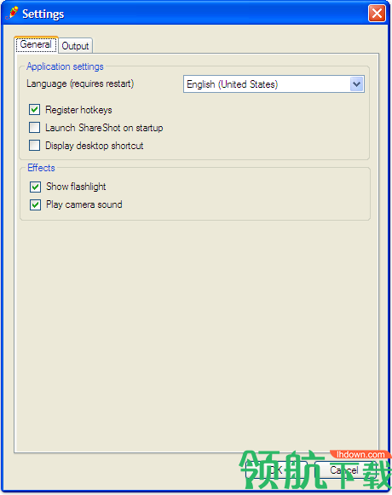Click the Application settings group heading
The height and width of the screenshot is (495, 392).
pyautogui.click(x=65, y=66)
